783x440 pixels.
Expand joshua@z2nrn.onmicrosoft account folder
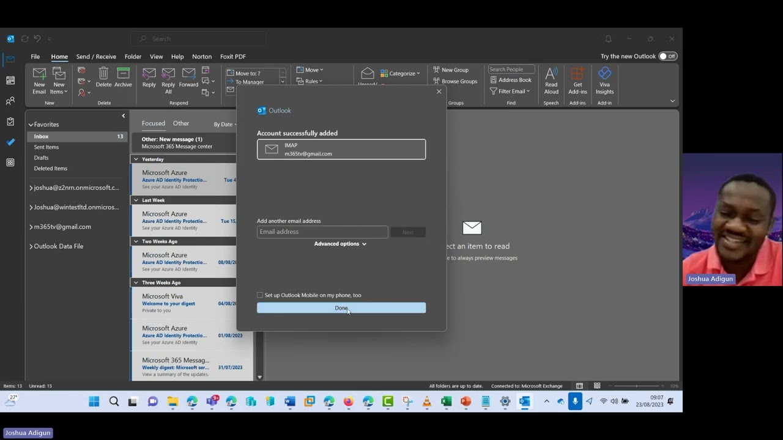[x=31, y=188]
